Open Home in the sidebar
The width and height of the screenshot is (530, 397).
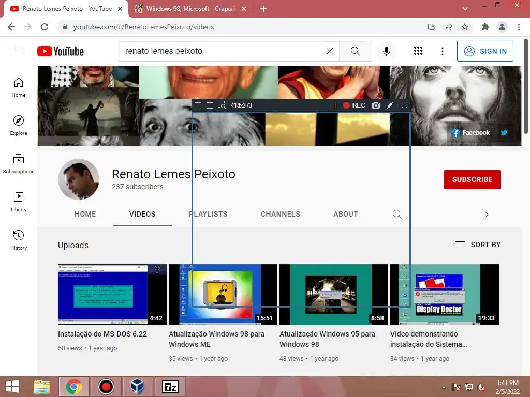(x=19, y=87)
